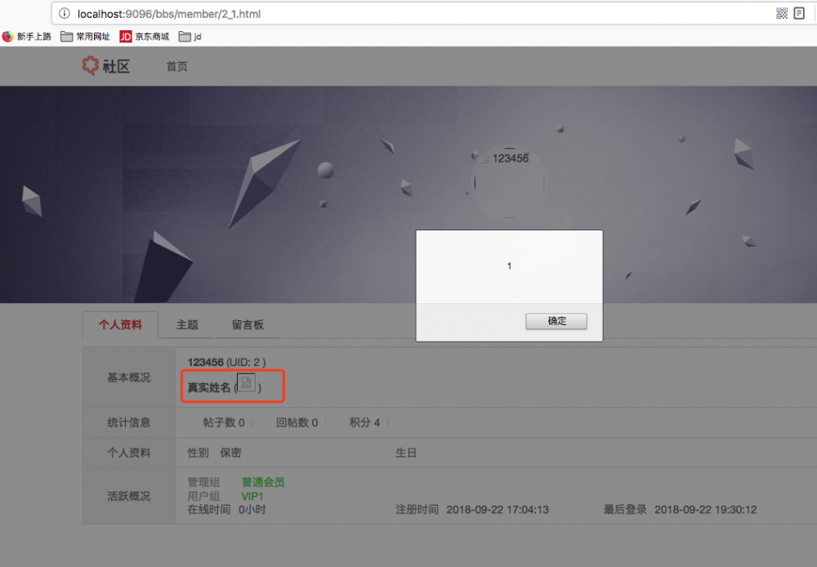This screenshot has height=567, width=817.
Task: Select the 个人资料 tab
Action: 120,324
